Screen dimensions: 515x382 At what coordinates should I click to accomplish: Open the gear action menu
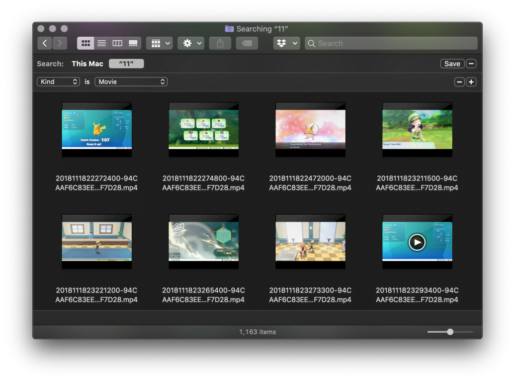tap(191, 43)
